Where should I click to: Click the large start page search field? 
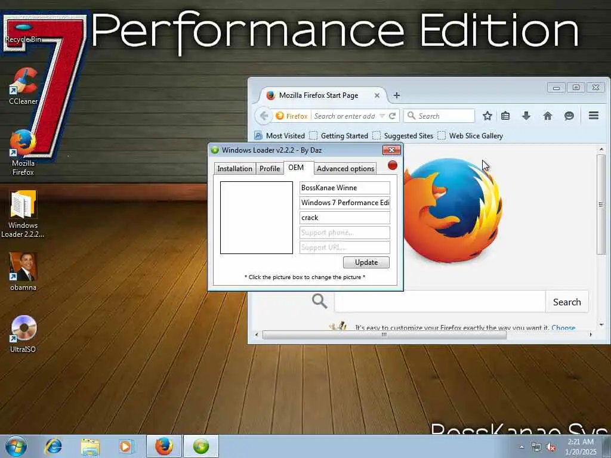click(440, 302)
